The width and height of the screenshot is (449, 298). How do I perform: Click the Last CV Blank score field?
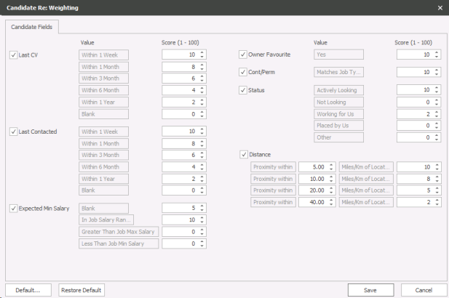tap(178, 114)
